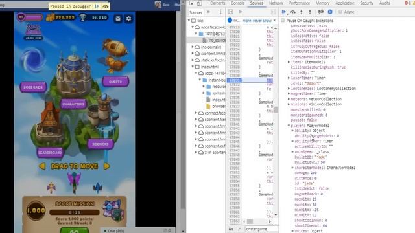Click the step into function icon
Image resolution: width=415 pixels, height=233 pixels.
coord(301,12)
